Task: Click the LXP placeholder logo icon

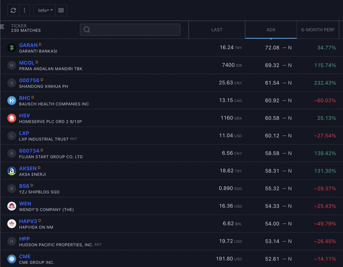Action: [x=12, y=136]
